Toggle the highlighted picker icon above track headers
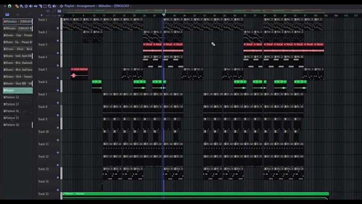Screen dimensions: 362x204 [59, 11]
